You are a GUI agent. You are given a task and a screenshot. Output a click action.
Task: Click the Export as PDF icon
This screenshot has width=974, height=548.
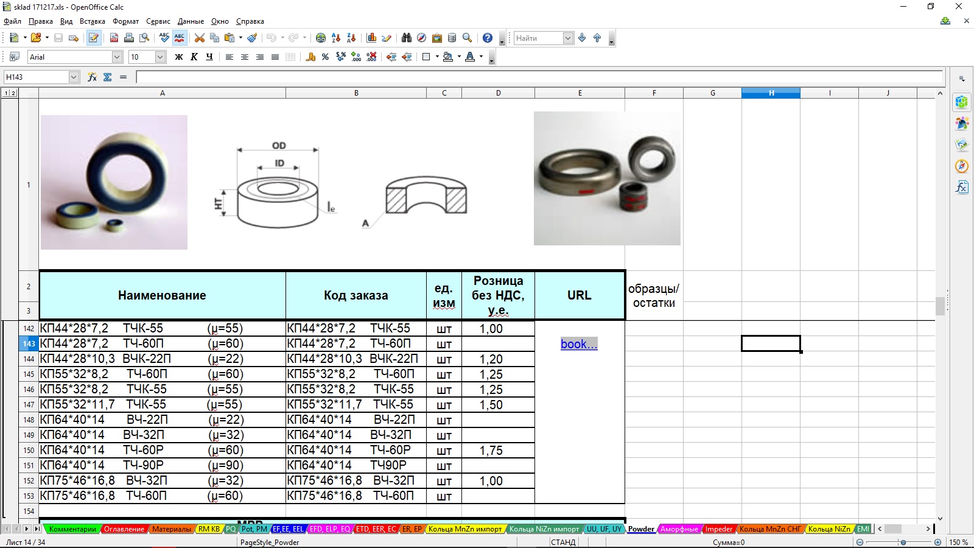[114, 38]
